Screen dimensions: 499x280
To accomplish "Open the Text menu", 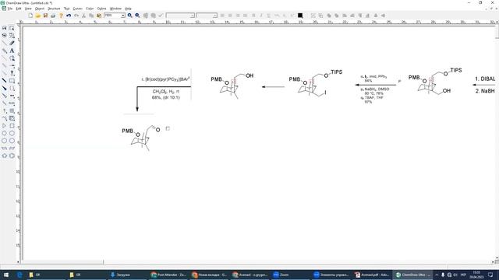I will click(x=66, y=9).
